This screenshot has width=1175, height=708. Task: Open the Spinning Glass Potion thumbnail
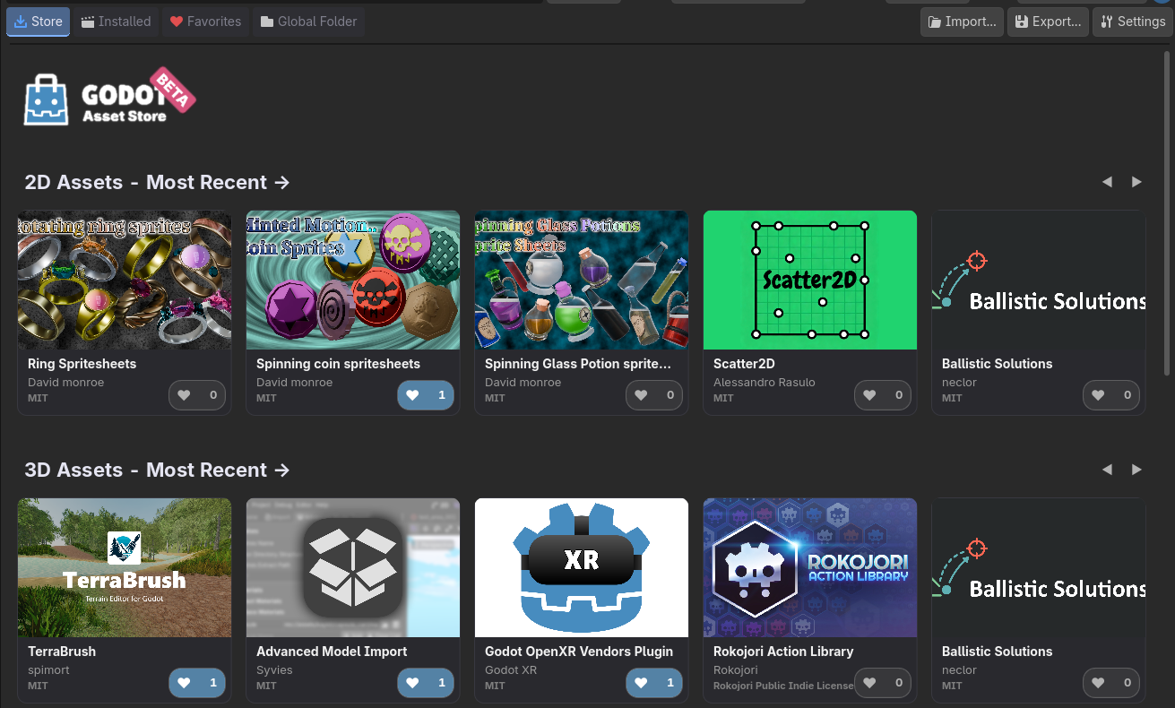coord(582,280)
